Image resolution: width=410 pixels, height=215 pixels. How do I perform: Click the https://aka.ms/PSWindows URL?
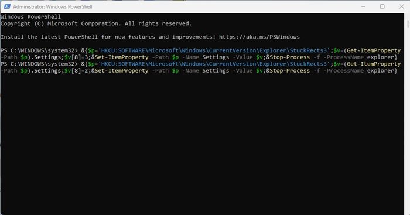point(259,37)
